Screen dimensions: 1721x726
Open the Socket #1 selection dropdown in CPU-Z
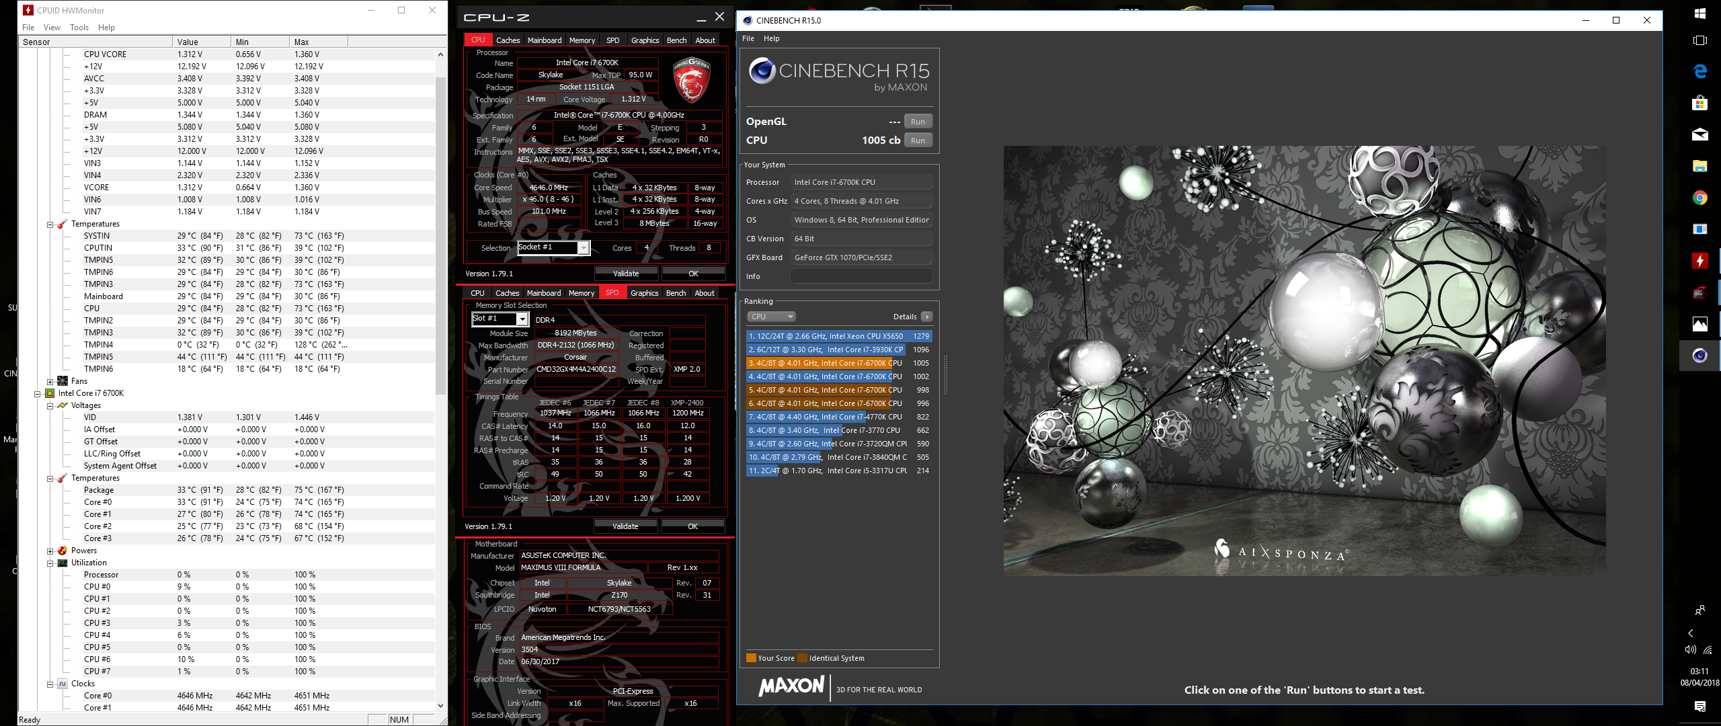coord(584,248)
